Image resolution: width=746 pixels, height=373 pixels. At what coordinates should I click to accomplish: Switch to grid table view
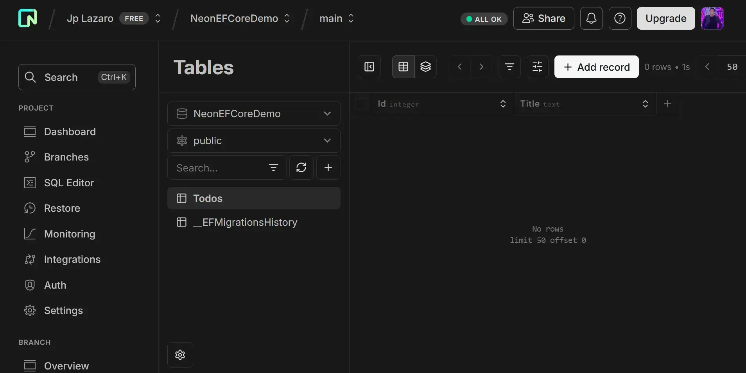403,67
